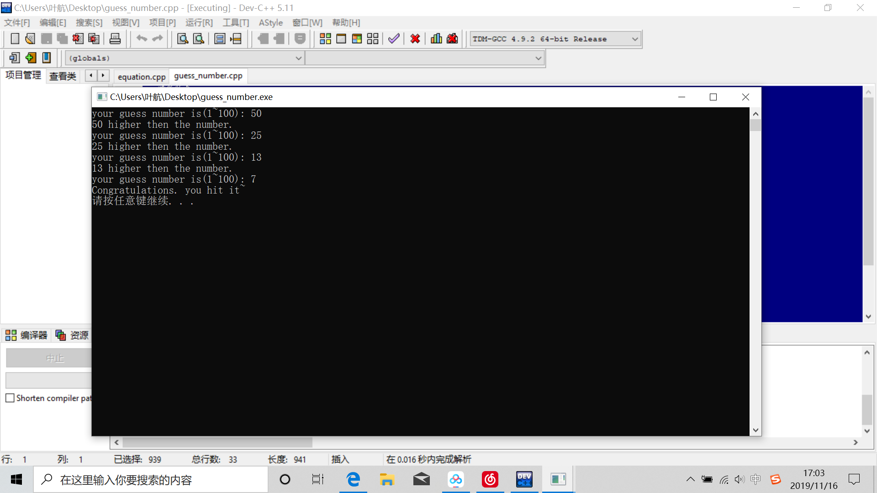Open the 编译器 compiler output tab
Viewport: 877px width, 493px height.
[x=26, y=336]
